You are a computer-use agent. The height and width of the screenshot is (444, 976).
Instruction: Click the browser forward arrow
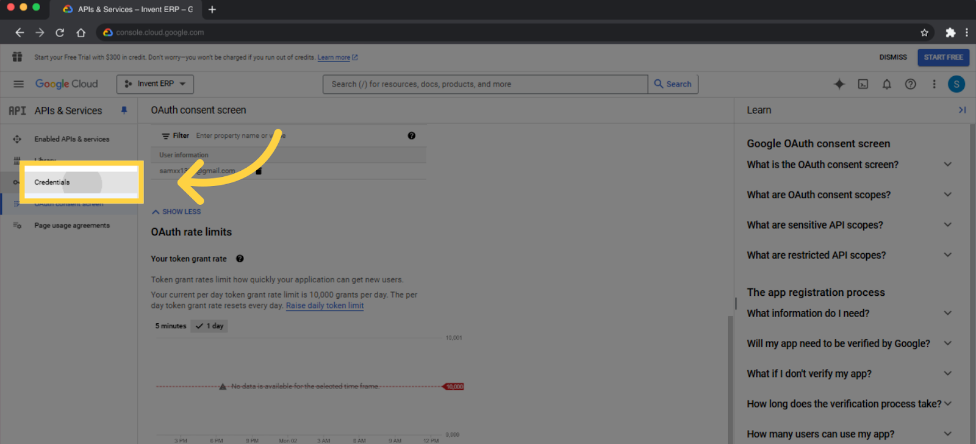point(40,32)
